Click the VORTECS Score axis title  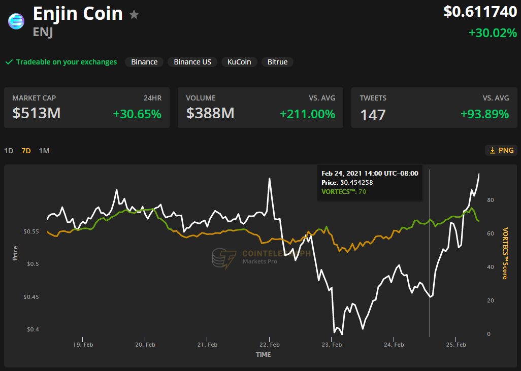pos(505,253)
